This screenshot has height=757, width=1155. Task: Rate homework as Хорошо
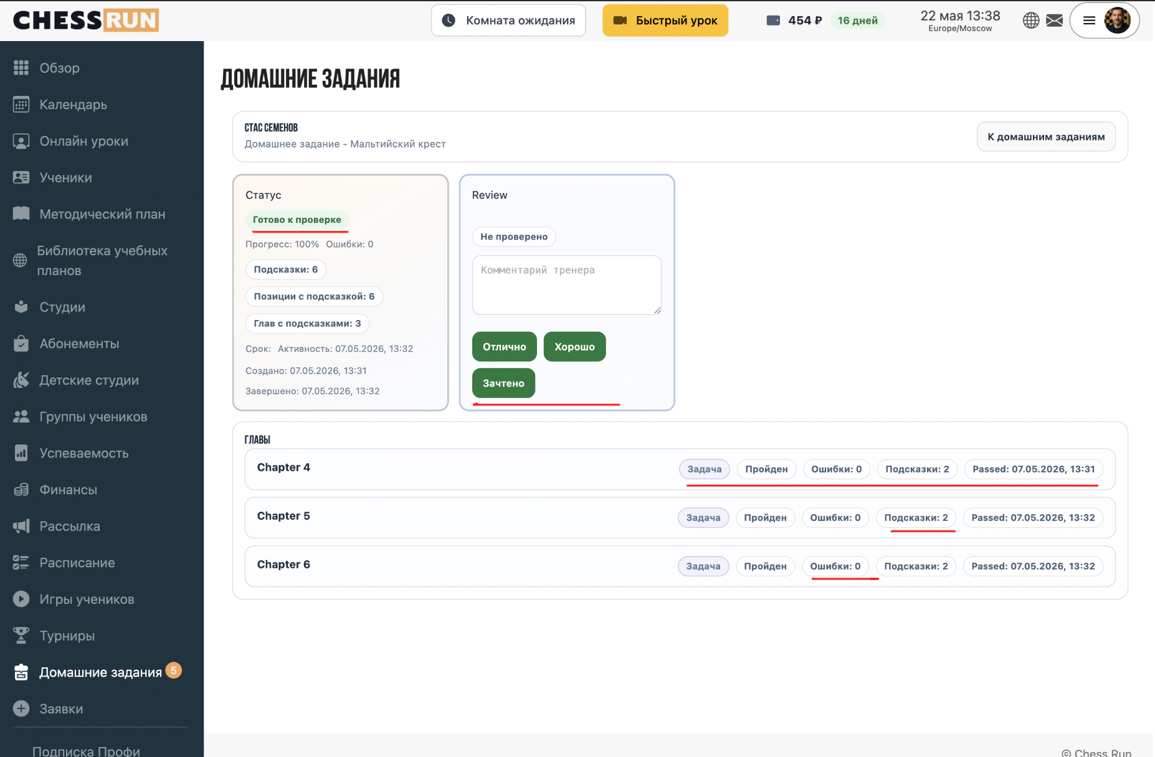[574, 347]
